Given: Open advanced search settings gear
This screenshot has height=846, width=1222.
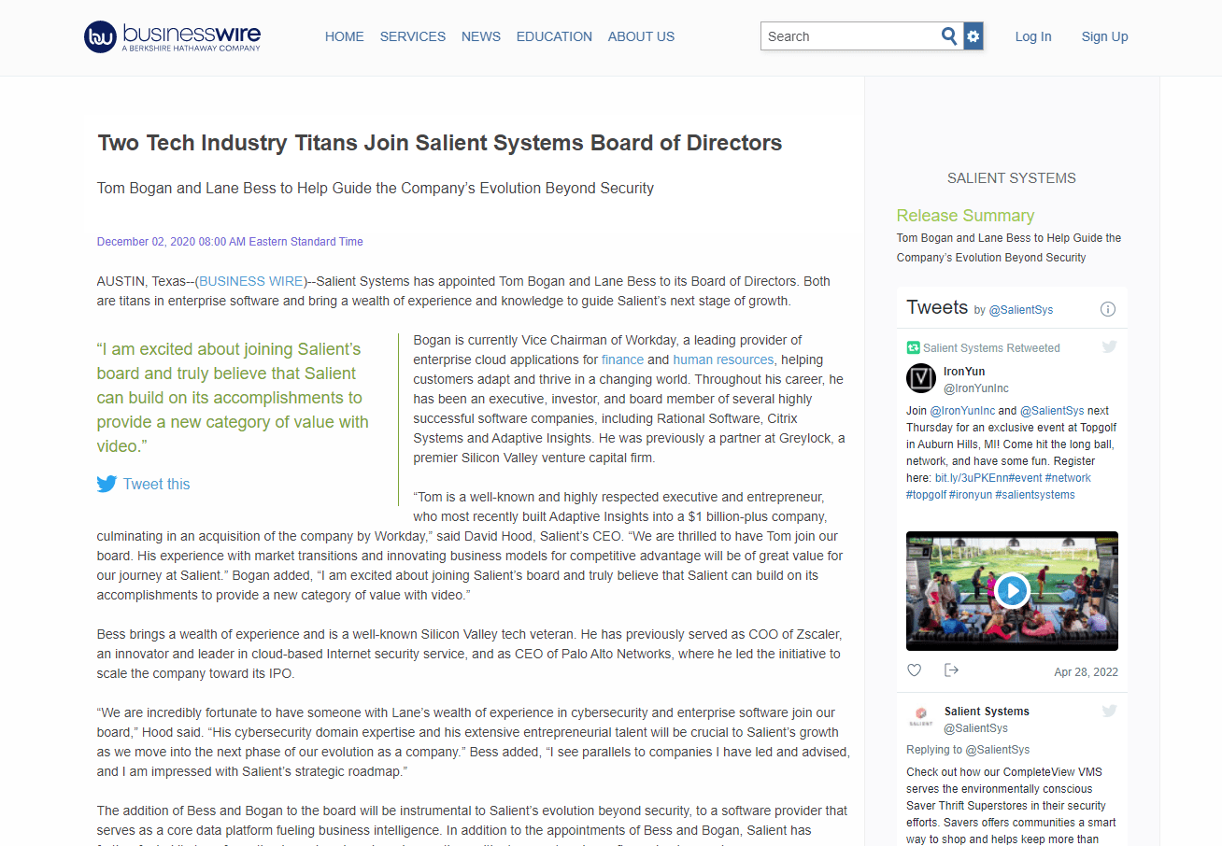Looking at the screenshot, I should (973, 36).
